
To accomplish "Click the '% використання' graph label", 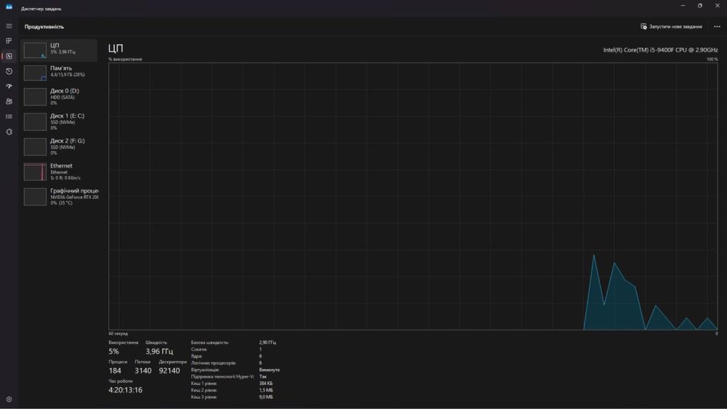I will (125, 60).
